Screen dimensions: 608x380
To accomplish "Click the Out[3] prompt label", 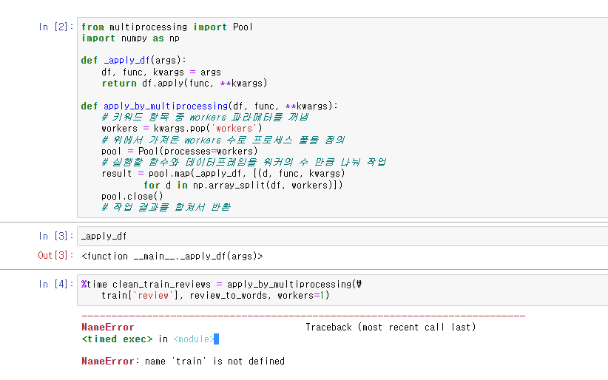I will pyautogui.click(x=55, y=256).
